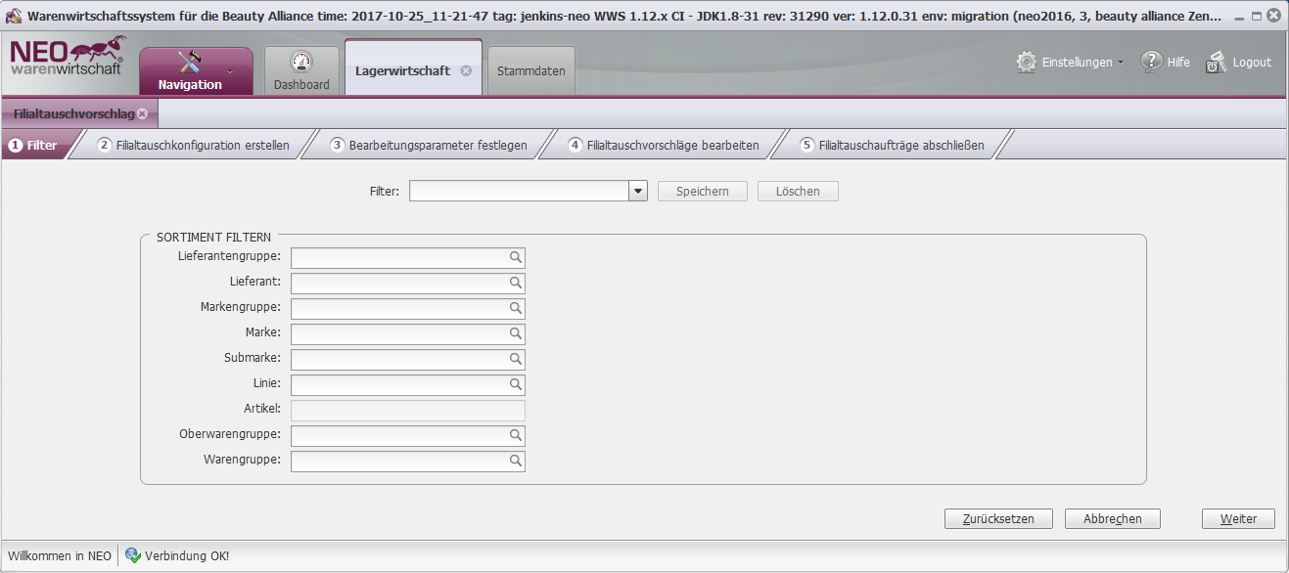Click the NEO Warenwirtschaft ant logo

click(x=68, y=56)
